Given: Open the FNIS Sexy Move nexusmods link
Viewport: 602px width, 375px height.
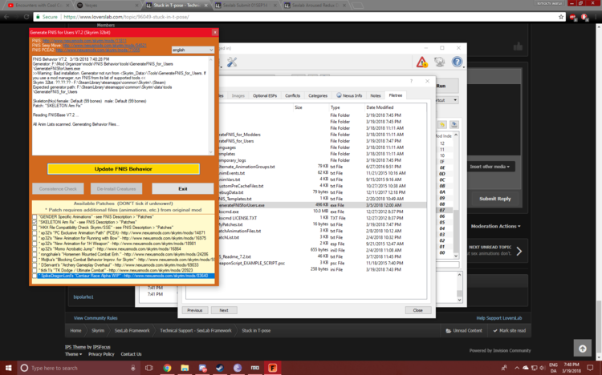Looking at the screenshot, I should pos(104,45).
